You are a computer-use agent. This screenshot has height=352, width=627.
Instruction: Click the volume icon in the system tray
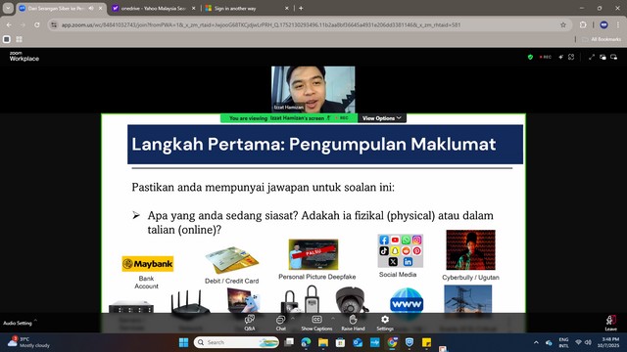coord(588,342)
